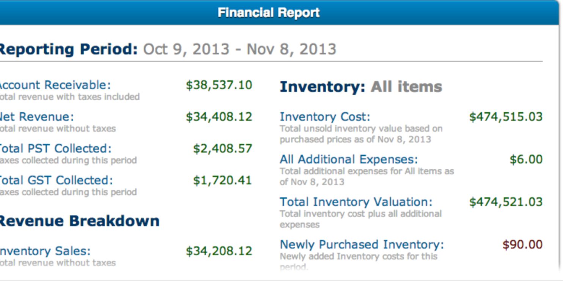Click the Reporting Period date range

pyautogui.click(x=239, y=49)
